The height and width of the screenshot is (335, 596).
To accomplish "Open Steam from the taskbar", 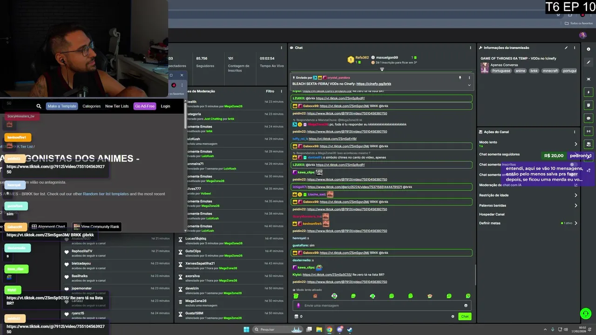I will [x=350, y=329].
